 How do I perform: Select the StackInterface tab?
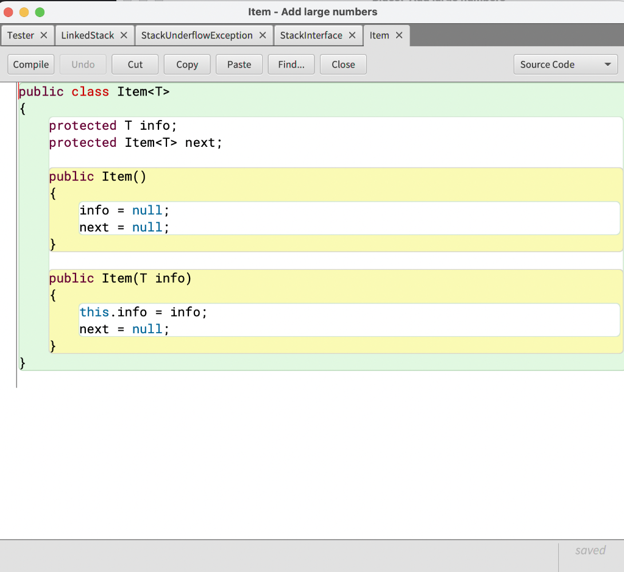tap(313, 35)
